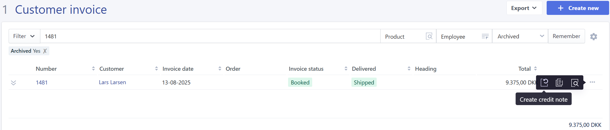Open the three-dots row actions menu
Screen dimensions: 610x130
click(593, 82)
